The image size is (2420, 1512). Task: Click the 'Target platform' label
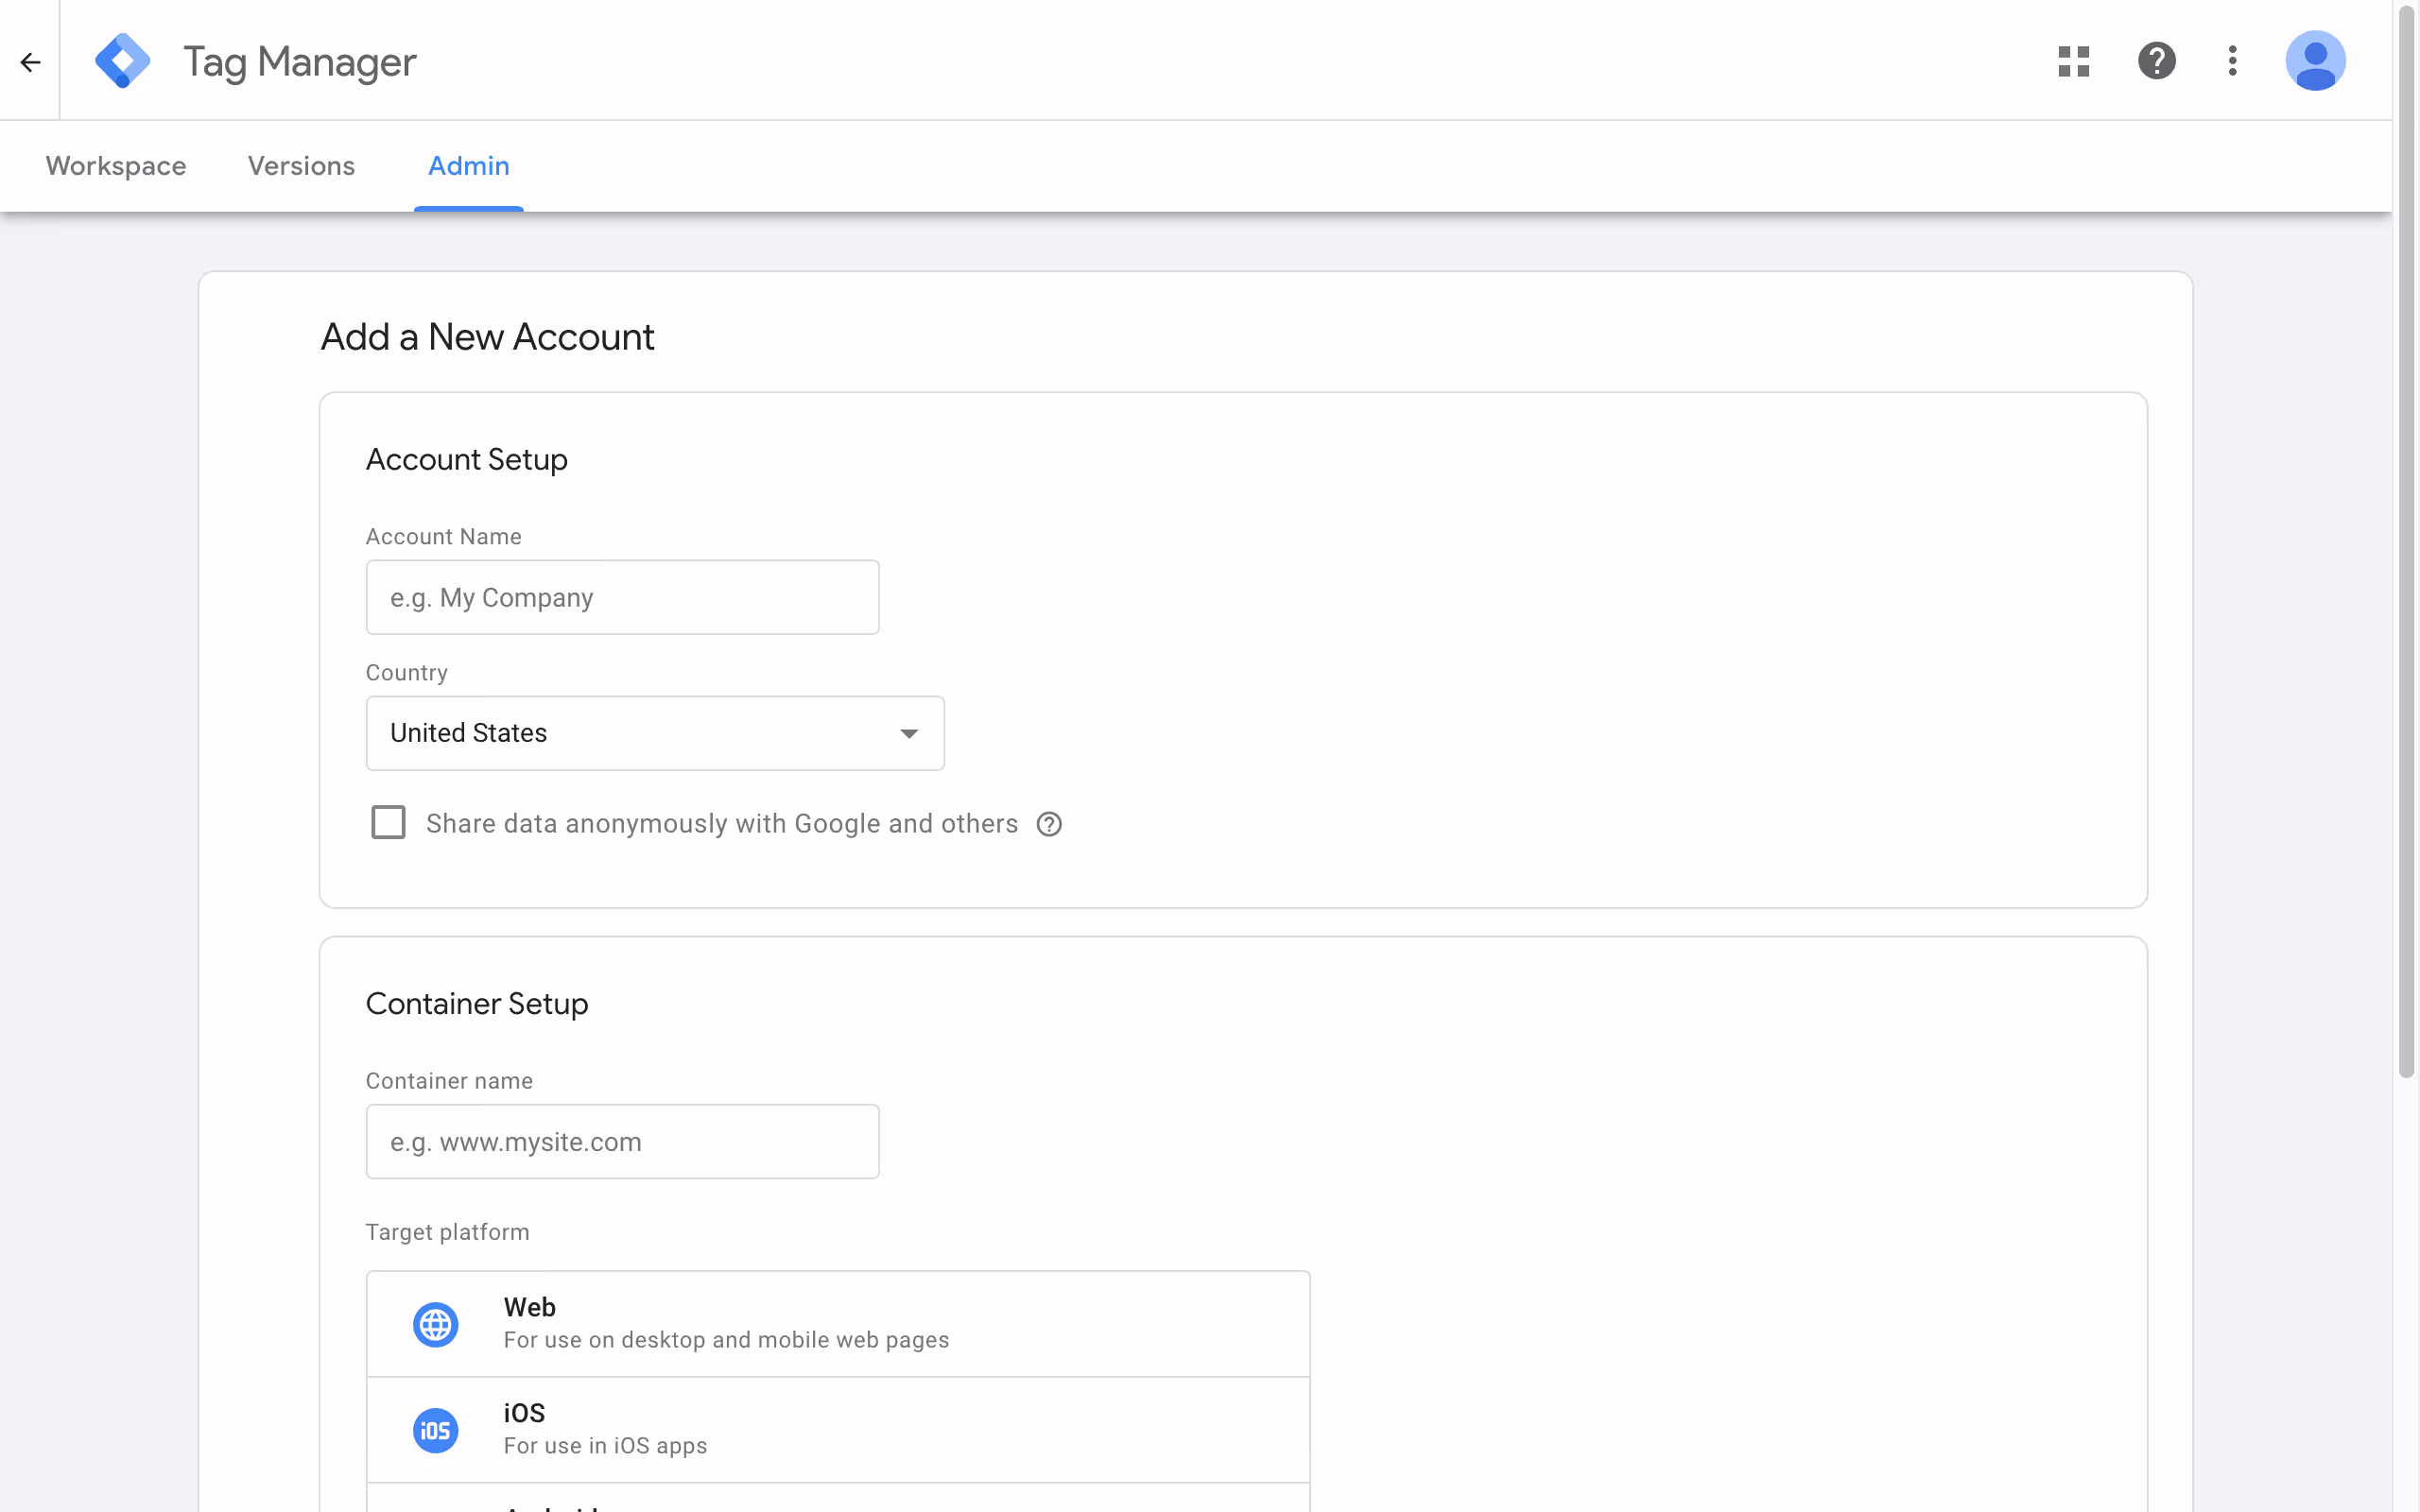pyautogui.click(x=447, y=1233)
